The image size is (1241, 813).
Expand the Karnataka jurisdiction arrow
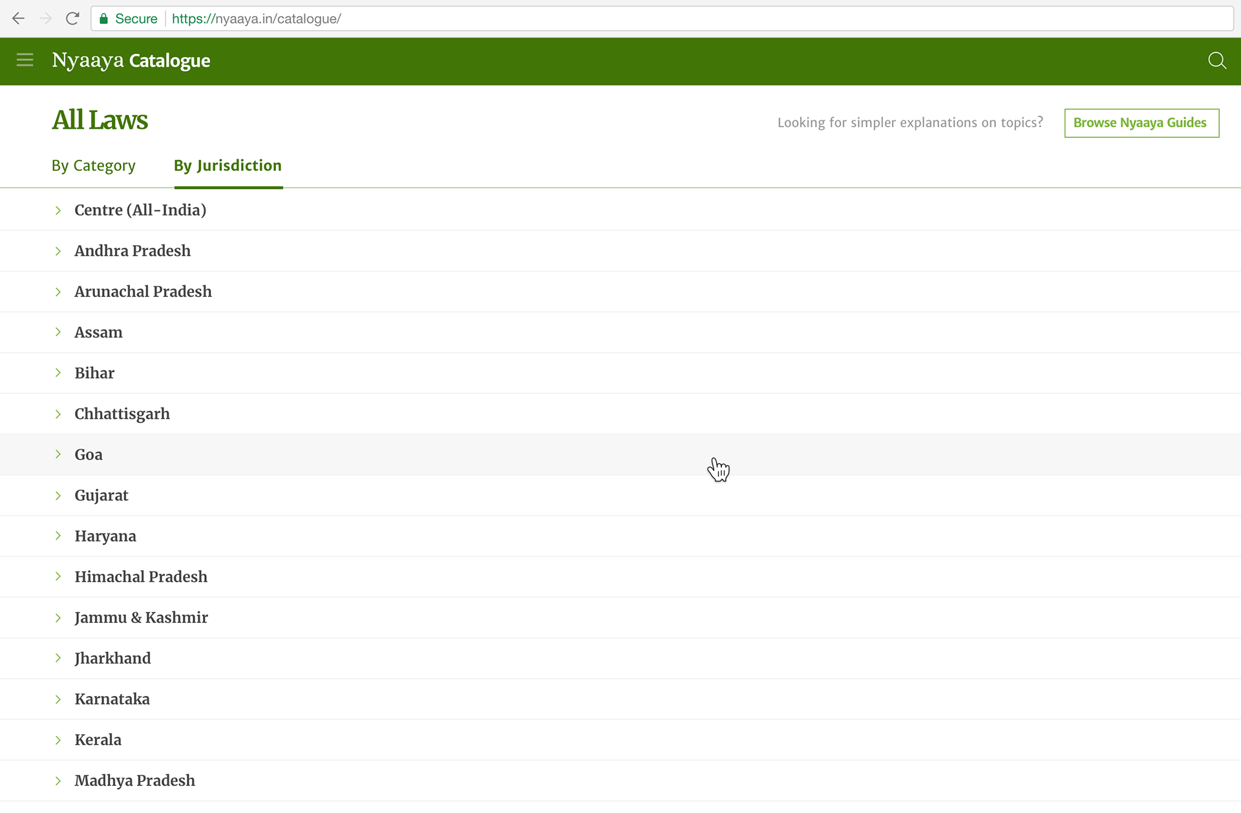[x=58, y=699]
